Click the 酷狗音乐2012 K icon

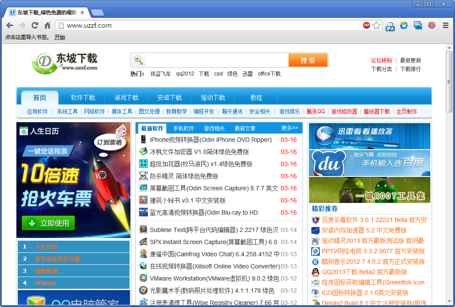click(x=315, y=262)
